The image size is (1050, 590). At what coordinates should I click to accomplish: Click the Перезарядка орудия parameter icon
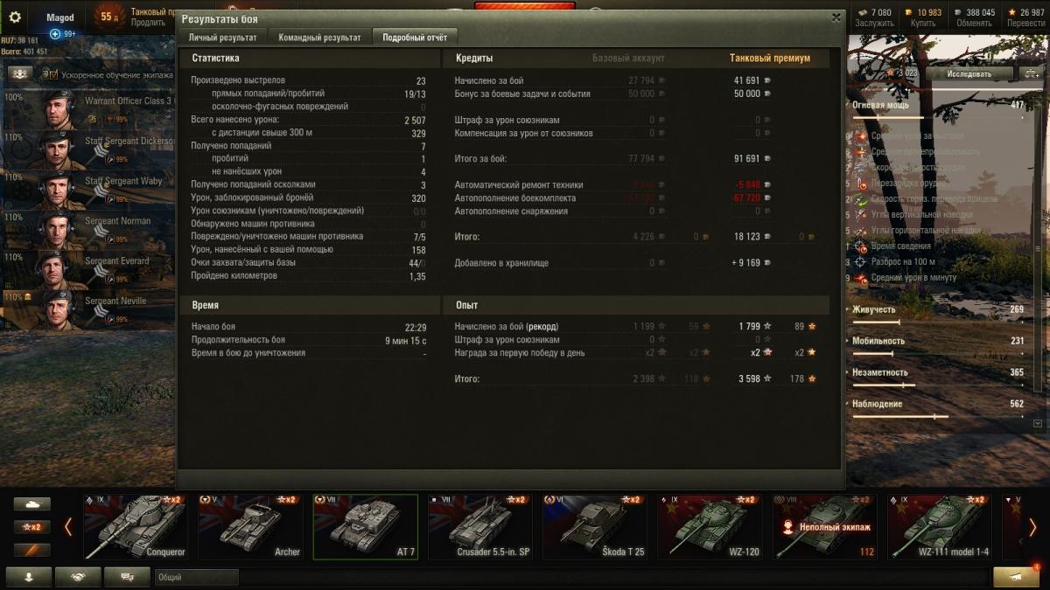click(x=862, y=184)
